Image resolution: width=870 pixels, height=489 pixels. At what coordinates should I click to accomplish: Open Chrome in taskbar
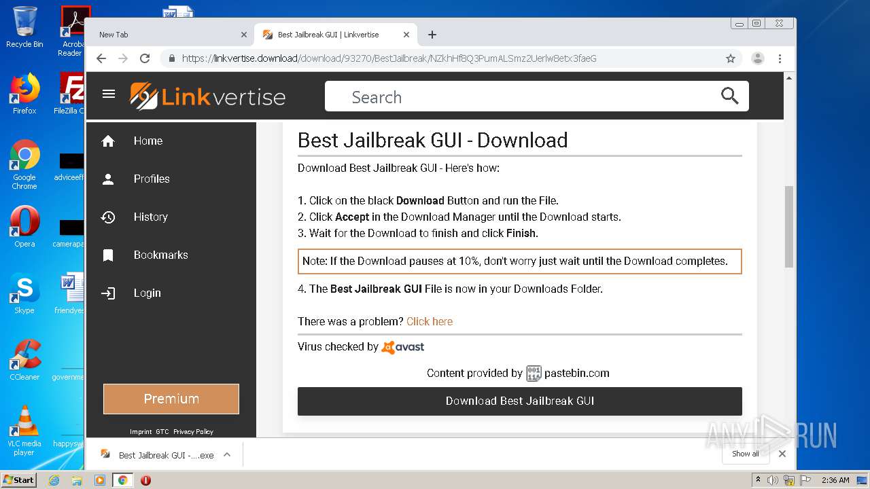point(123,480)
